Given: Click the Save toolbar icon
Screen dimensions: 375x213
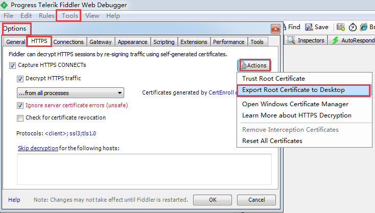Looking at the screenshot, I should (x=317, y=27).
